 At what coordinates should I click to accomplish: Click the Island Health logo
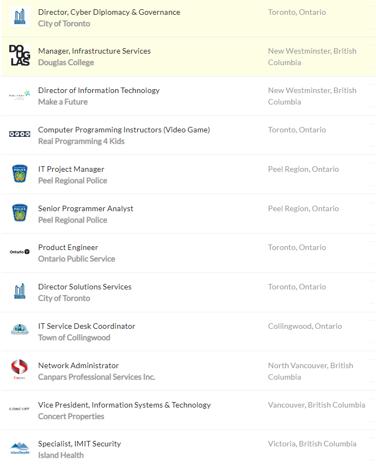pos(20,449)
